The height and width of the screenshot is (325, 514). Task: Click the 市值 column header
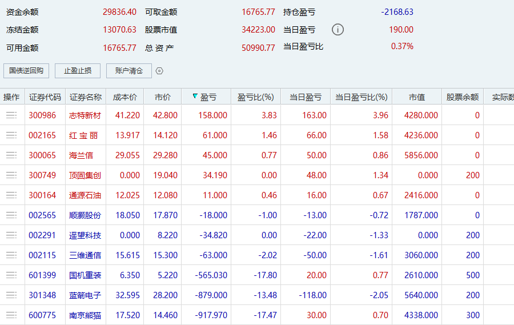pyautogui.click(x=416, y=97)
